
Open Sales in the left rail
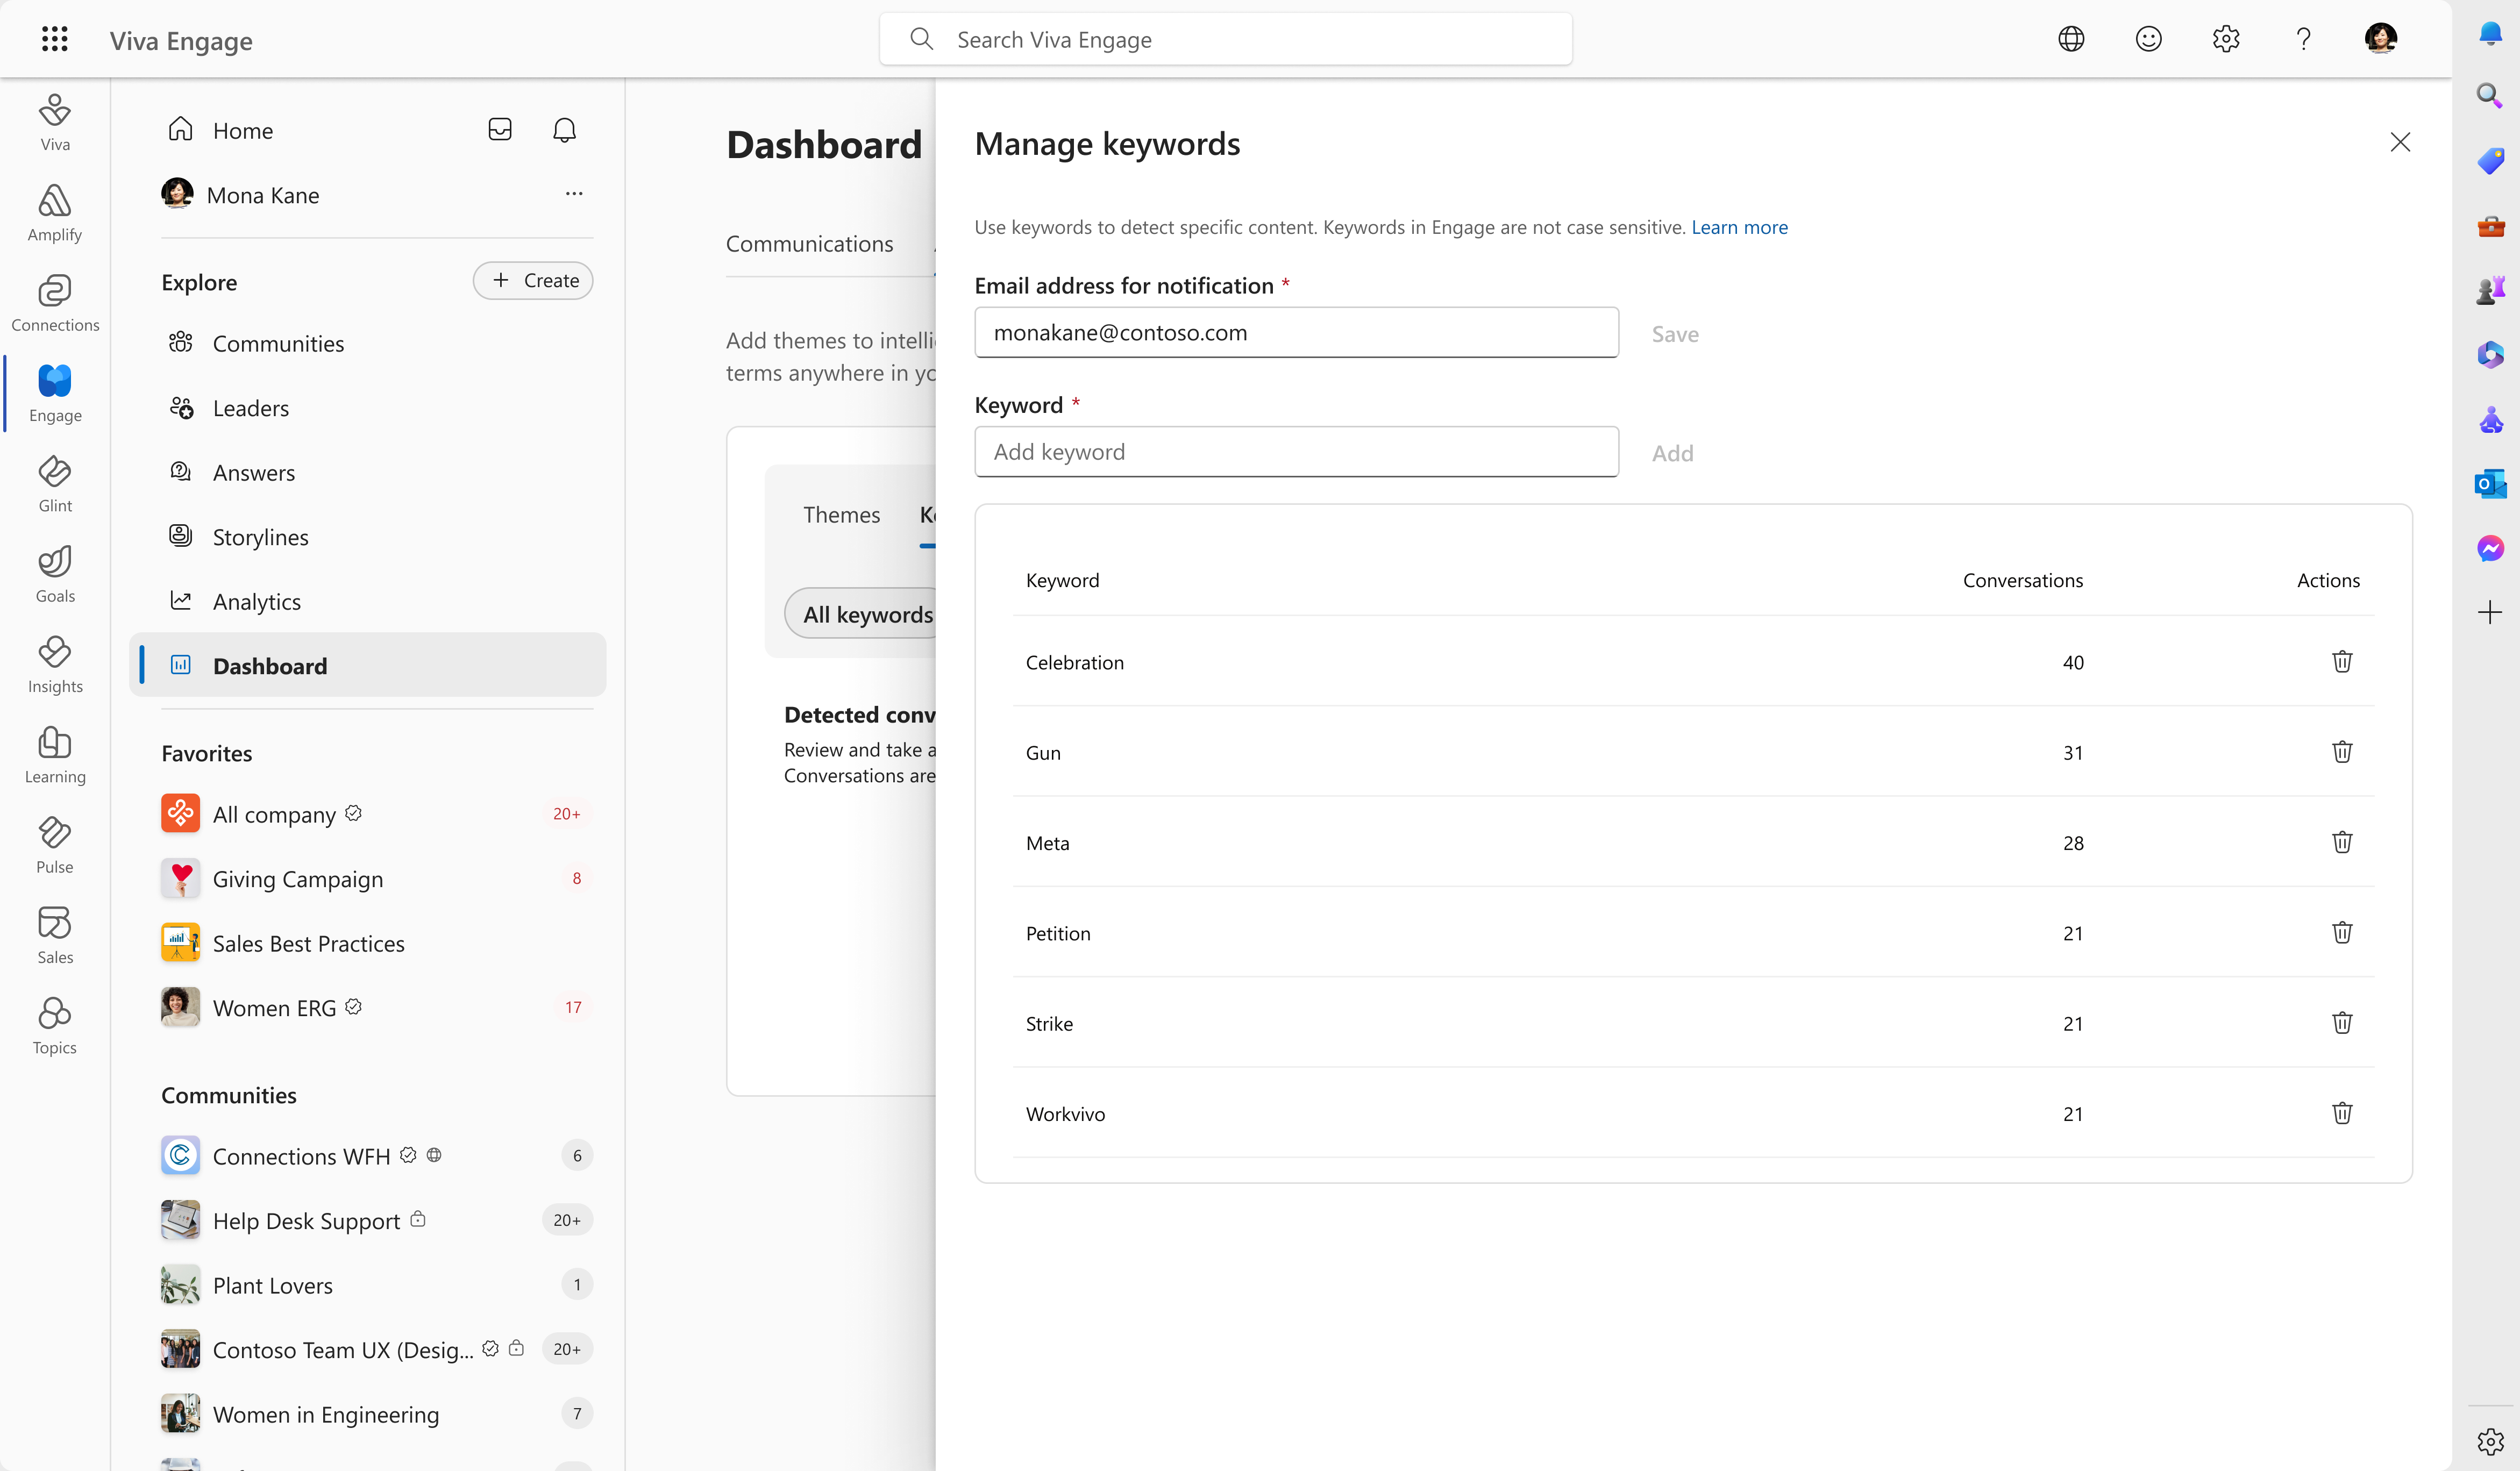[55, 936]
